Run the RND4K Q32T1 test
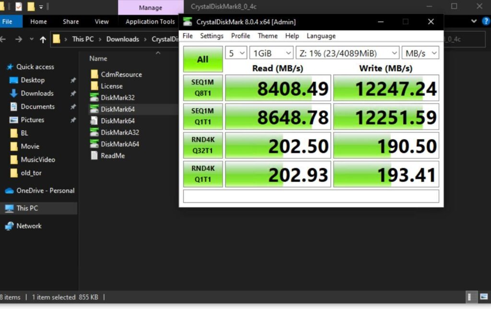The width and height of the screenshot is (491, 309). (x=203, y=145)
